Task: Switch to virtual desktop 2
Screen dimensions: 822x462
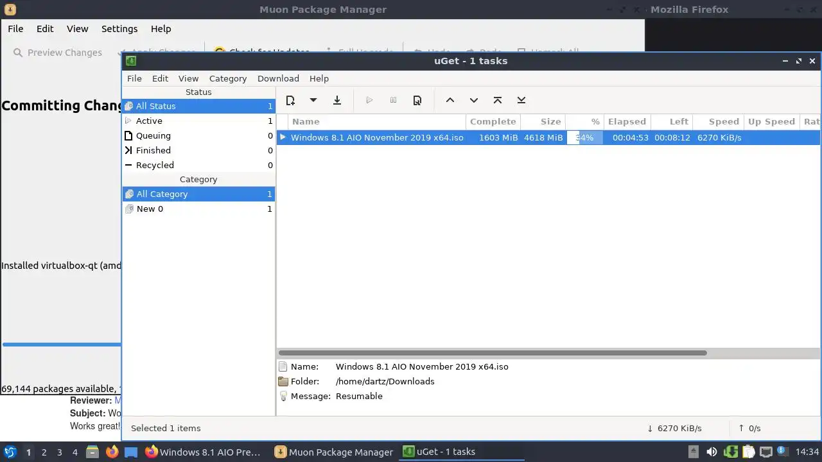Action: pos(44,452)
